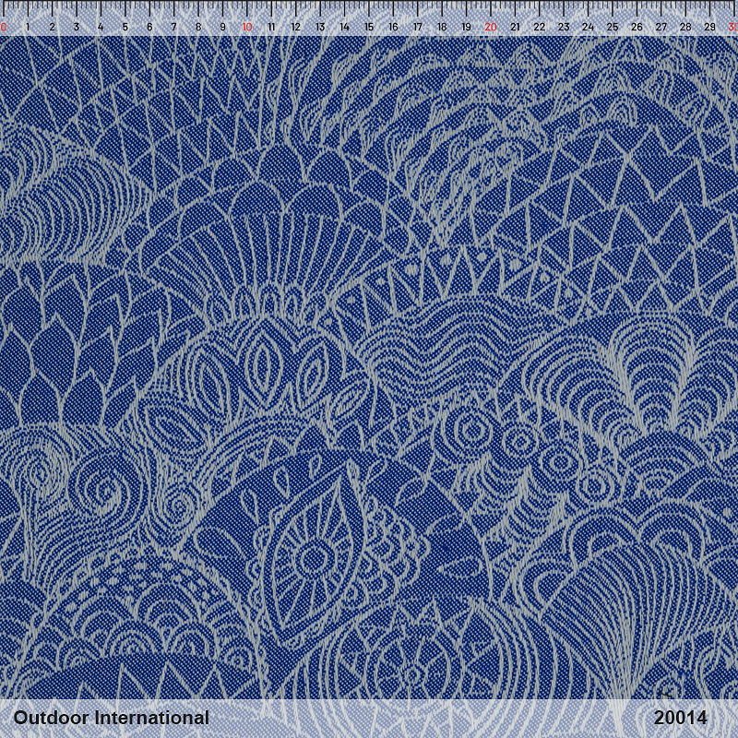Click the red 20 on the ruler
Viewport: 738px width, 738px height.
coord(490,27)
